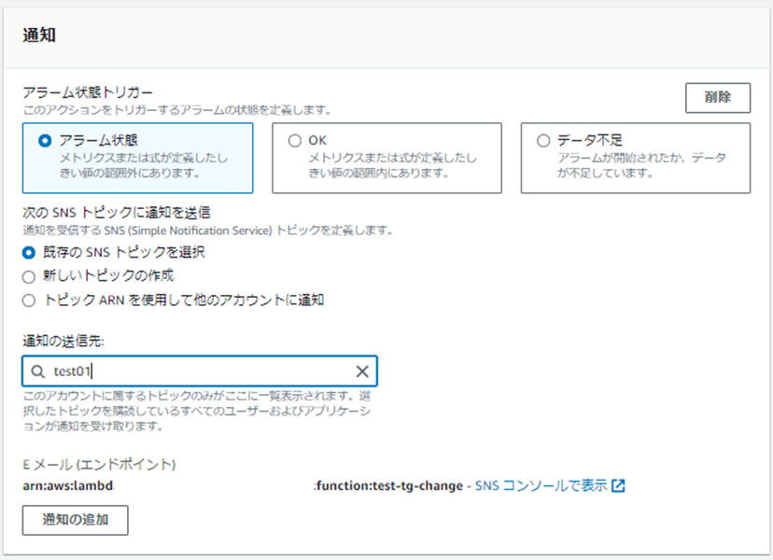Click the 通知 section heading

coord(39,35)
